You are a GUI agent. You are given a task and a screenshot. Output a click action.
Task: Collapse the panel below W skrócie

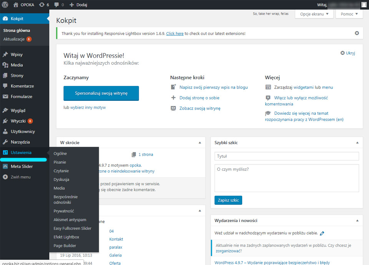pos(200,211)
